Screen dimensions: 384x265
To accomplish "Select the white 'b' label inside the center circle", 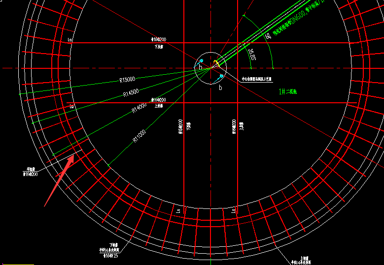I will [x=200, y=67].
